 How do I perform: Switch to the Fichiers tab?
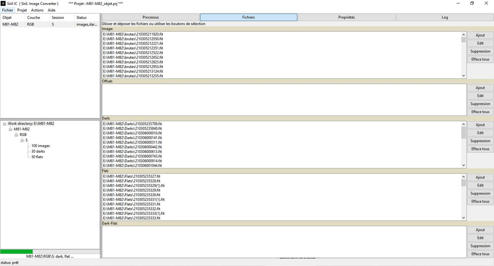pyautogui.click(x=249, y=17)
